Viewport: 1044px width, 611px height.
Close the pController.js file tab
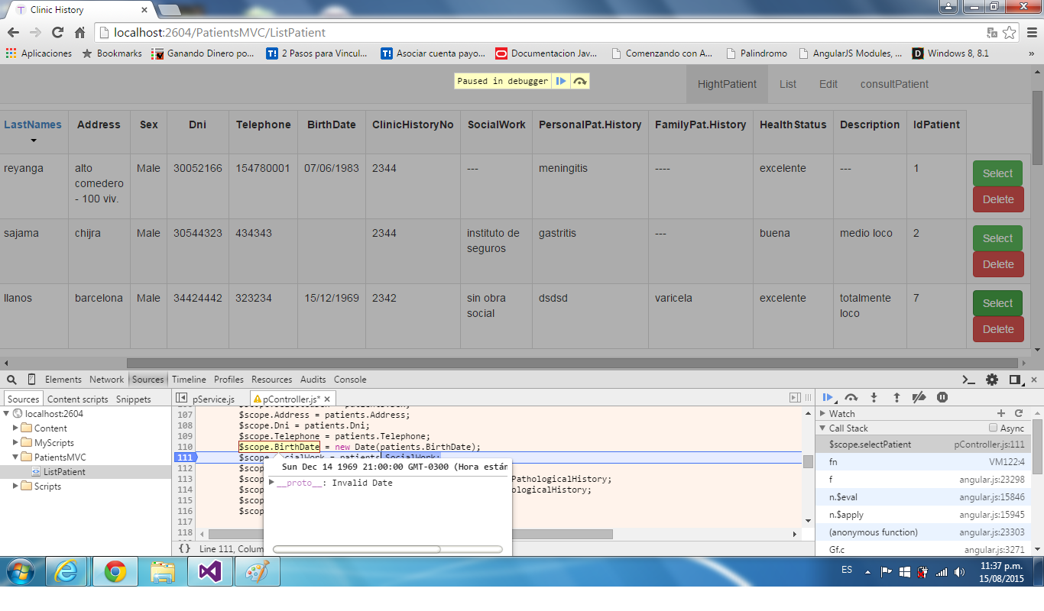click(x=327, y=399)
